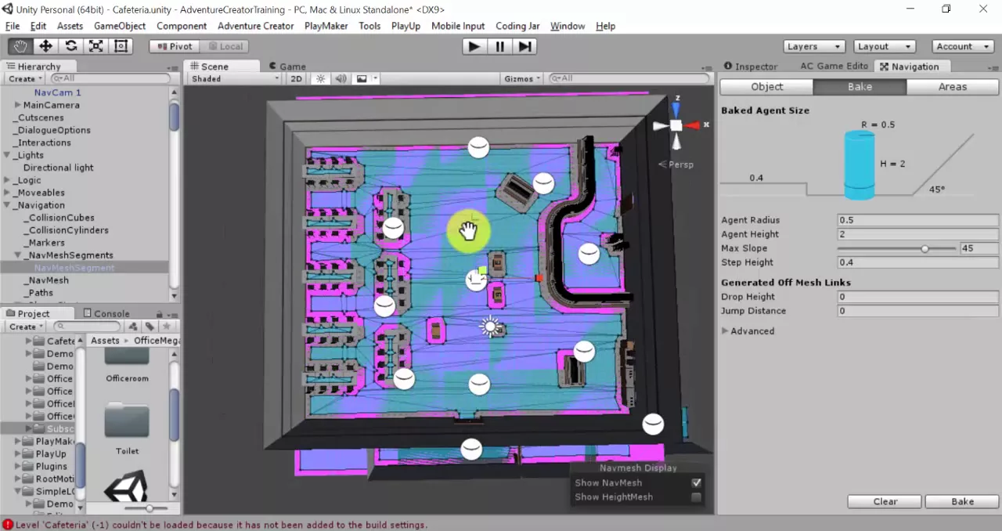1002x531 pixels.
Task: Open the Window menu
Action: click(x=568, y=26)
